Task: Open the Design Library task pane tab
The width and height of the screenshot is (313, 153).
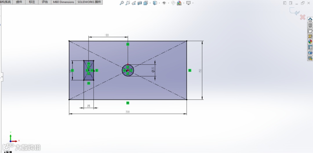Action: click(x=310, y=25)
